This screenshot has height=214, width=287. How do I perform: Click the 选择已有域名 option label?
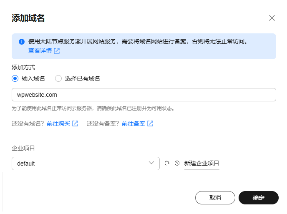82,78
